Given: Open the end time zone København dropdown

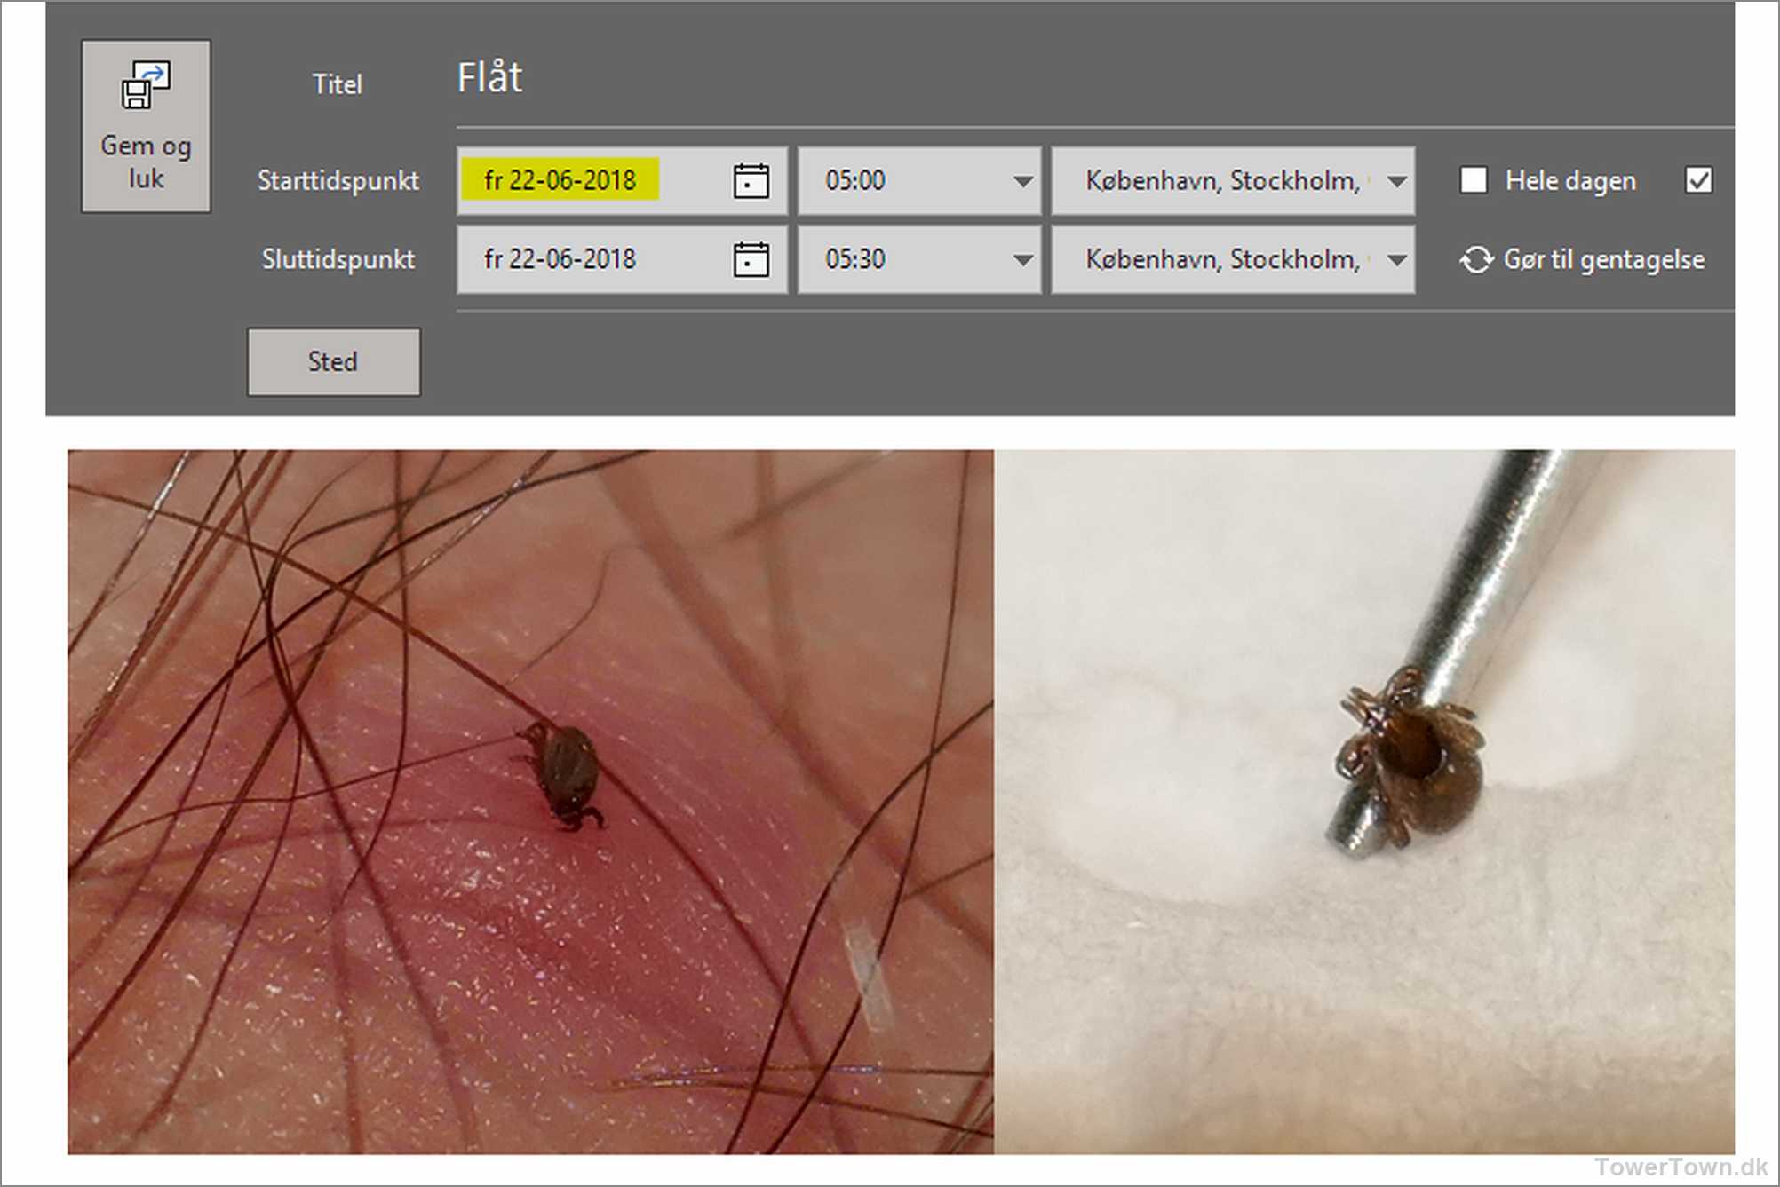Looking at the screenshot, I should tap(1396, 259).
